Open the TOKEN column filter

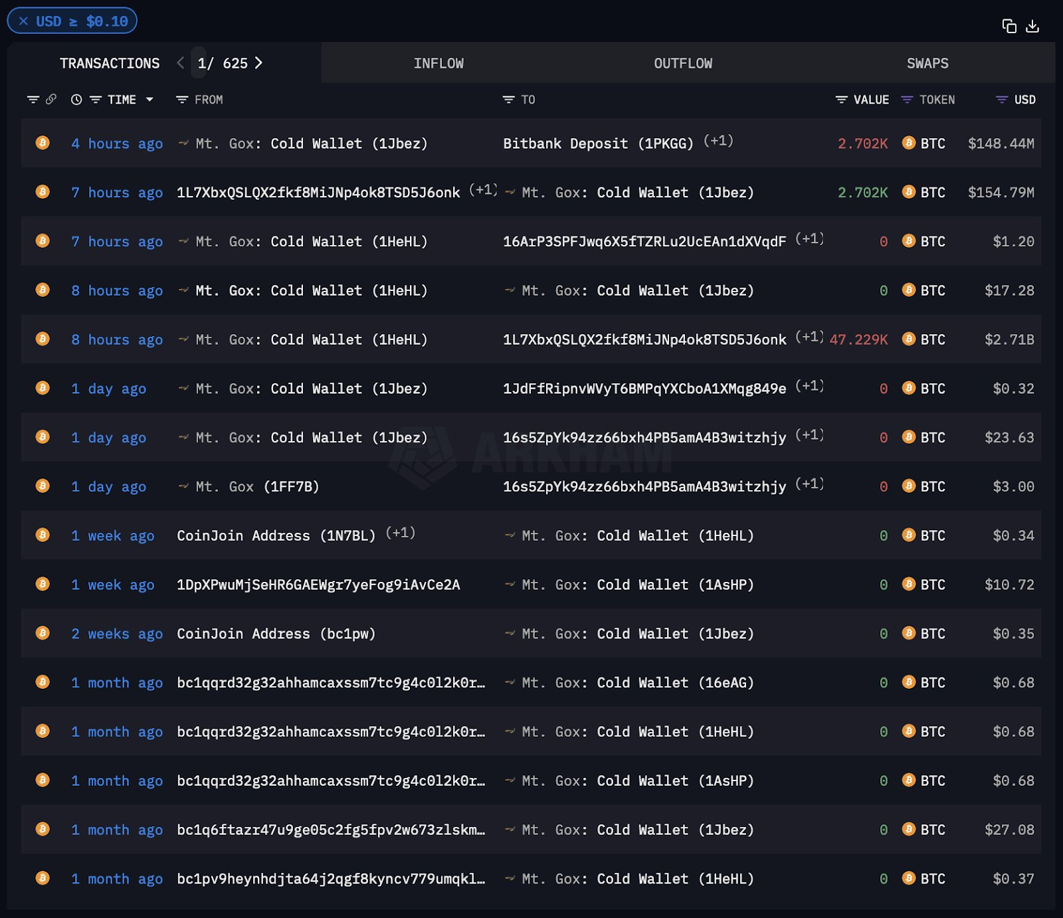point(907,100)
